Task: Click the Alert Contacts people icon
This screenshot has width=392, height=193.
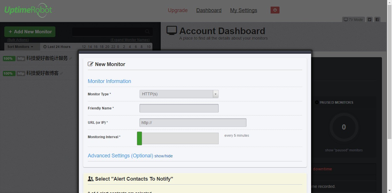Action: point(91,179)
